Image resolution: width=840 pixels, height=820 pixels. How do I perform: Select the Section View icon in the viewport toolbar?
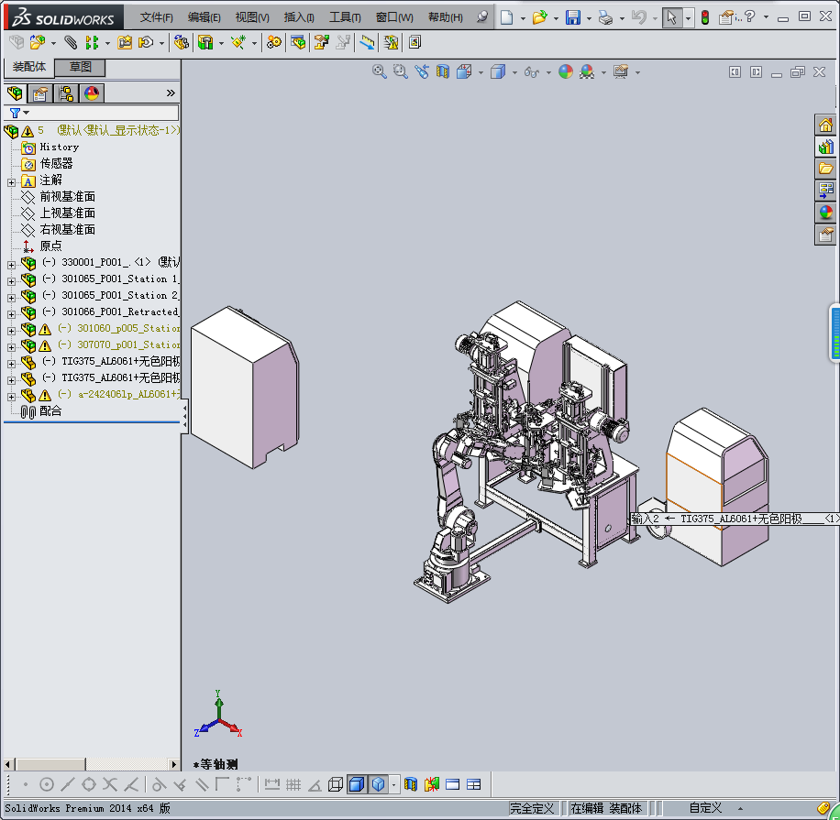click(x=443, y=71)
